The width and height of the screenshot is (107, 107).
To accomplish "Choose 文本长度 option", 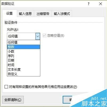I will tap(23, 70).
